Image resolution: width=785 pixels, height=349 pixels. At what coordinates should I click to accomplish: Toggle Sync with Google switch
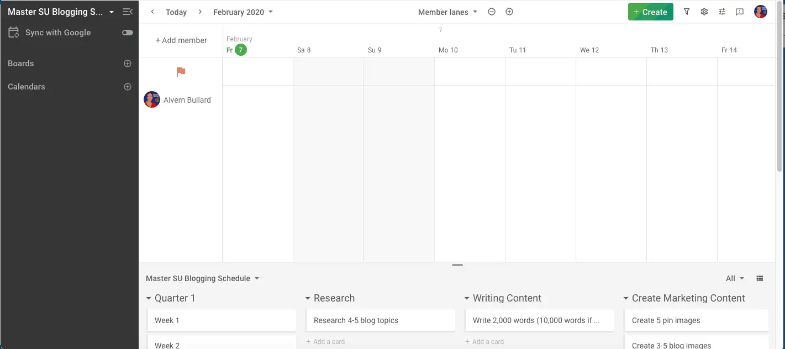tap(128, 33)
